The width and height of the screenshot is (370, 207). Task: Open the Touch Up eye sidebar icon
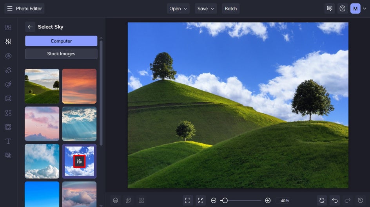(8, 56)
